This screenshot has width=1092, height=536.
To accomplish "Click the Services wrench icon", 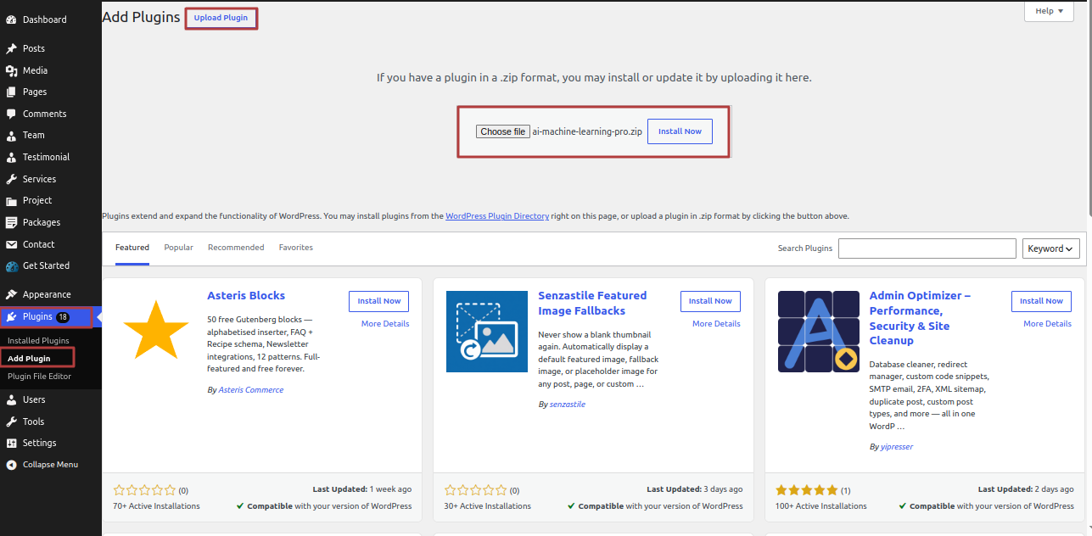I will (x=11, y=179).
